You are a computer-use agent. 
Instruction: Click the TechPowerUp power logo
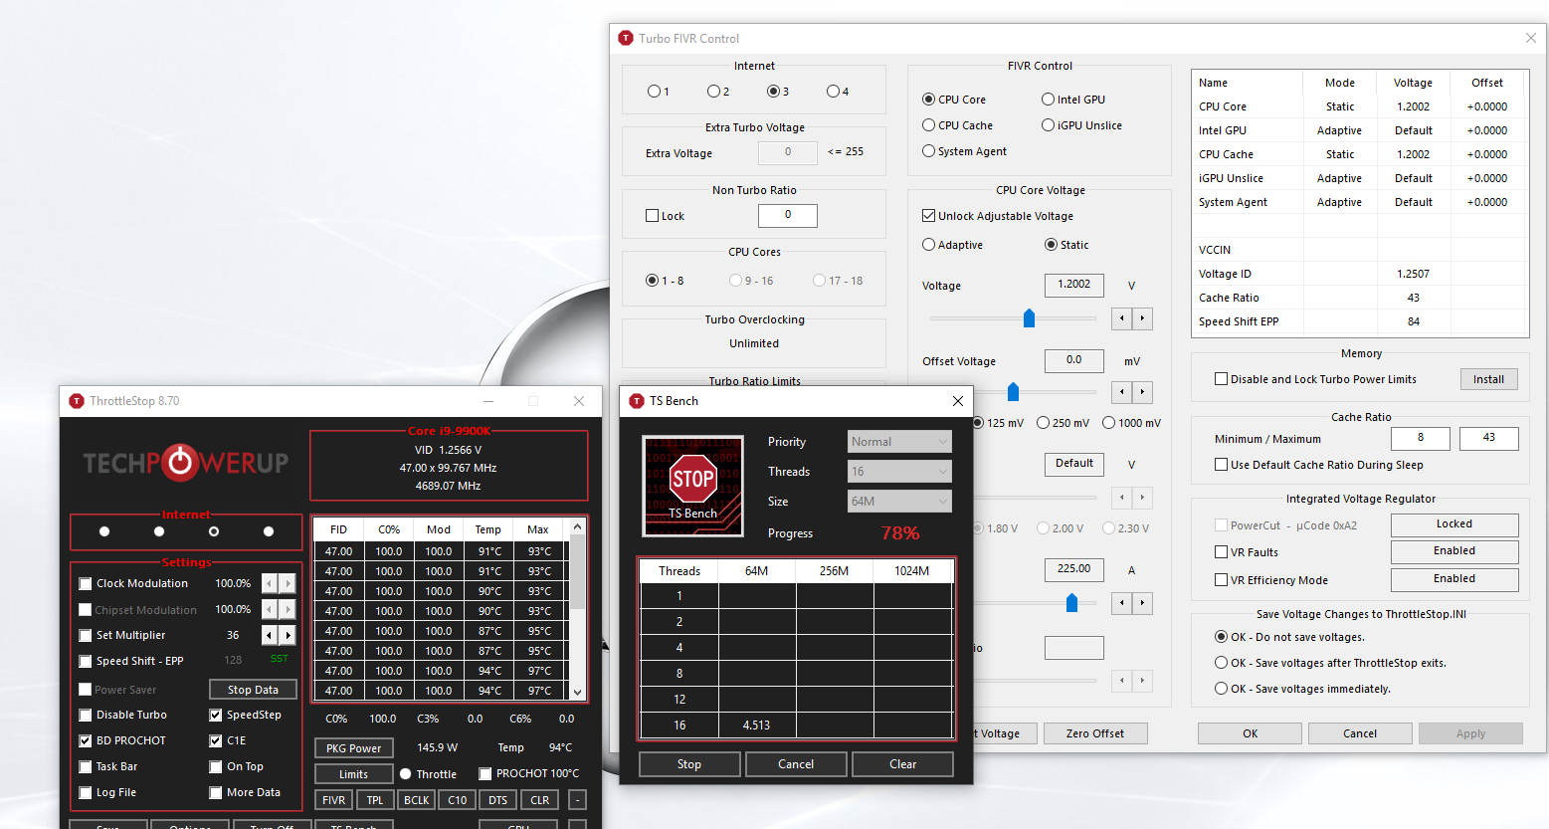180,462
